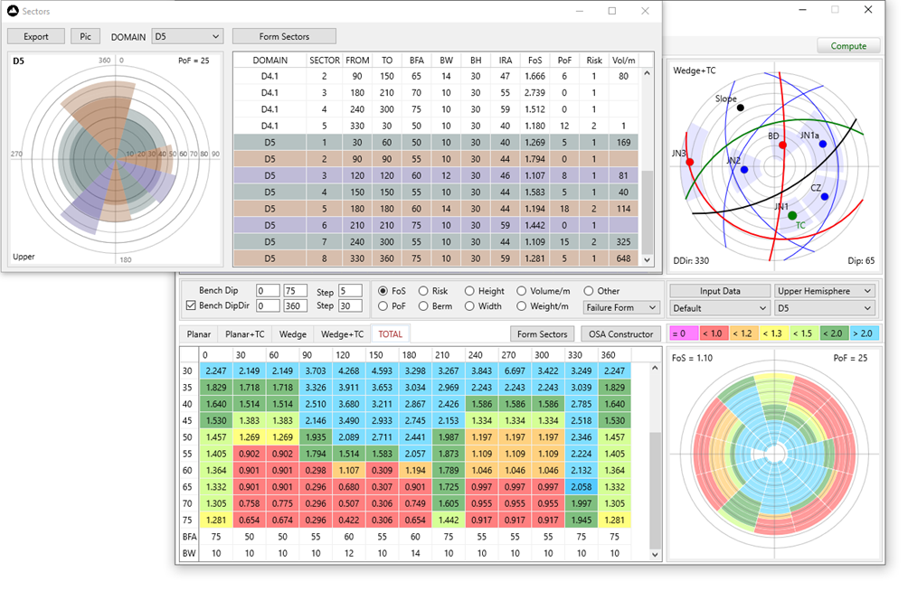Click the Input Data button

720,291
